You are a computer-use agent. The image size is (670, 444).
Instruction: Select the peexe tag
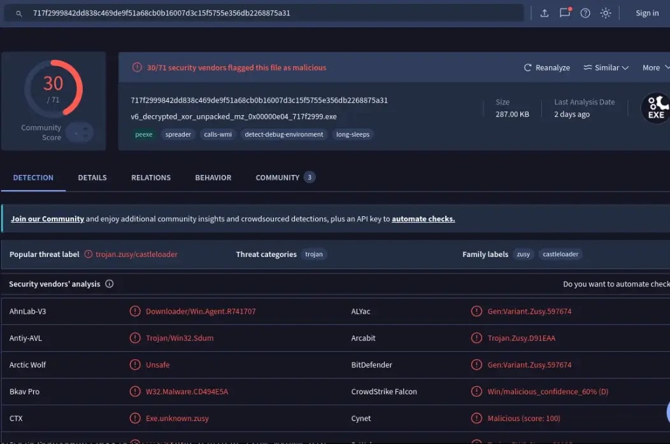pos(143,134)
